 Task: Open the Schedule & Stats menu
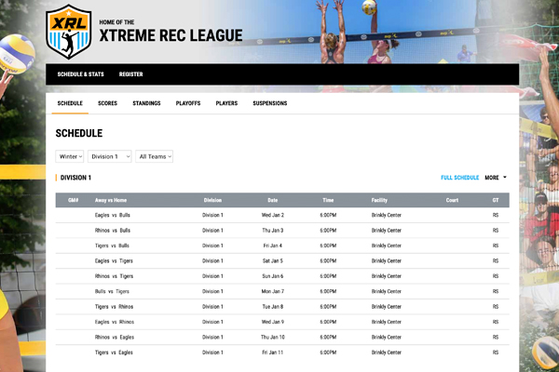coord(80,74)
